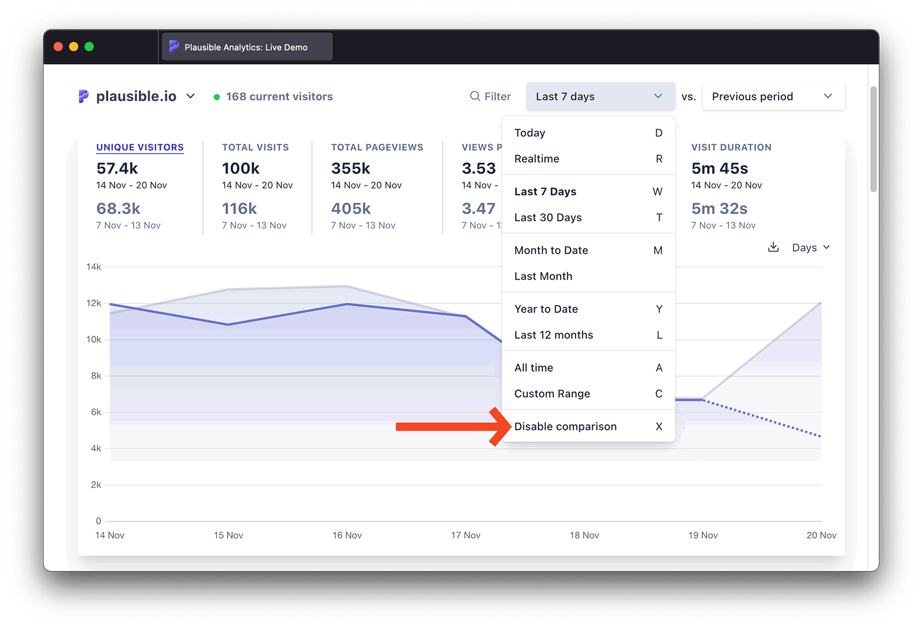Click the Plausible logo next to plausible.io
This screenshot has height=628, width=922.
pyautogui.click(x=84, y=96)
